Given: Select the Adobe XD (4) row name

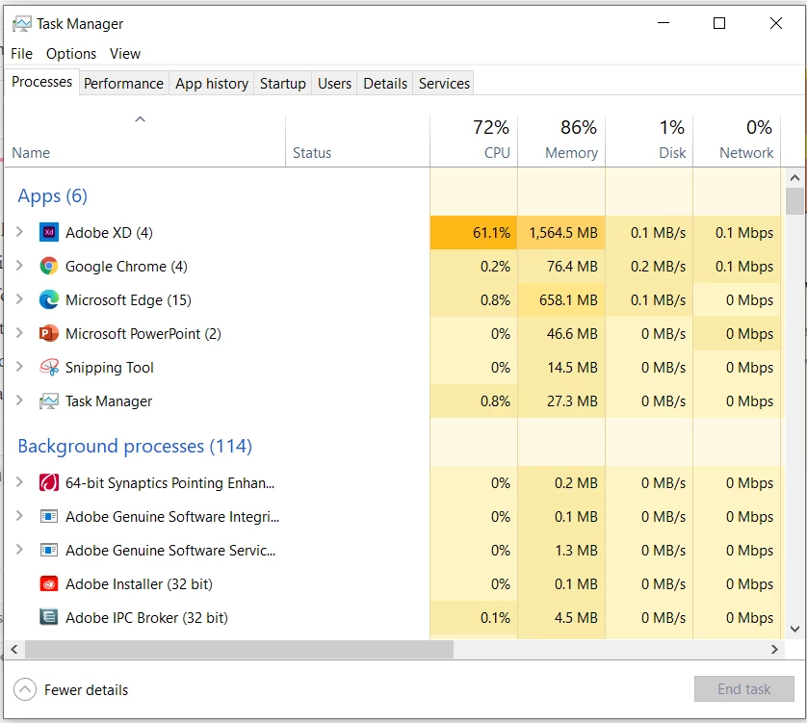Looking at the screenshot, I should (x=109, y=233).
